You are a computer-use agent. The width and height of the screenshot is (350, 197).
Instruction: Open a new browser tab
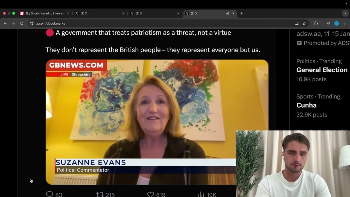tap(241, 13)
